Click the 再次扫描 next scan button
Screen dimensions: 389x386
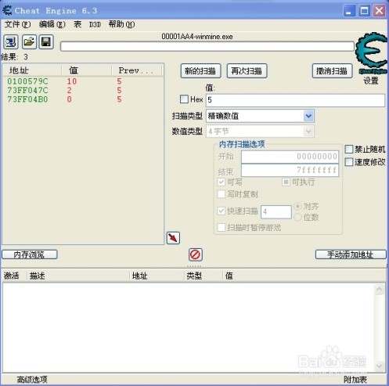pyautogui.click(x=247, y=71)
